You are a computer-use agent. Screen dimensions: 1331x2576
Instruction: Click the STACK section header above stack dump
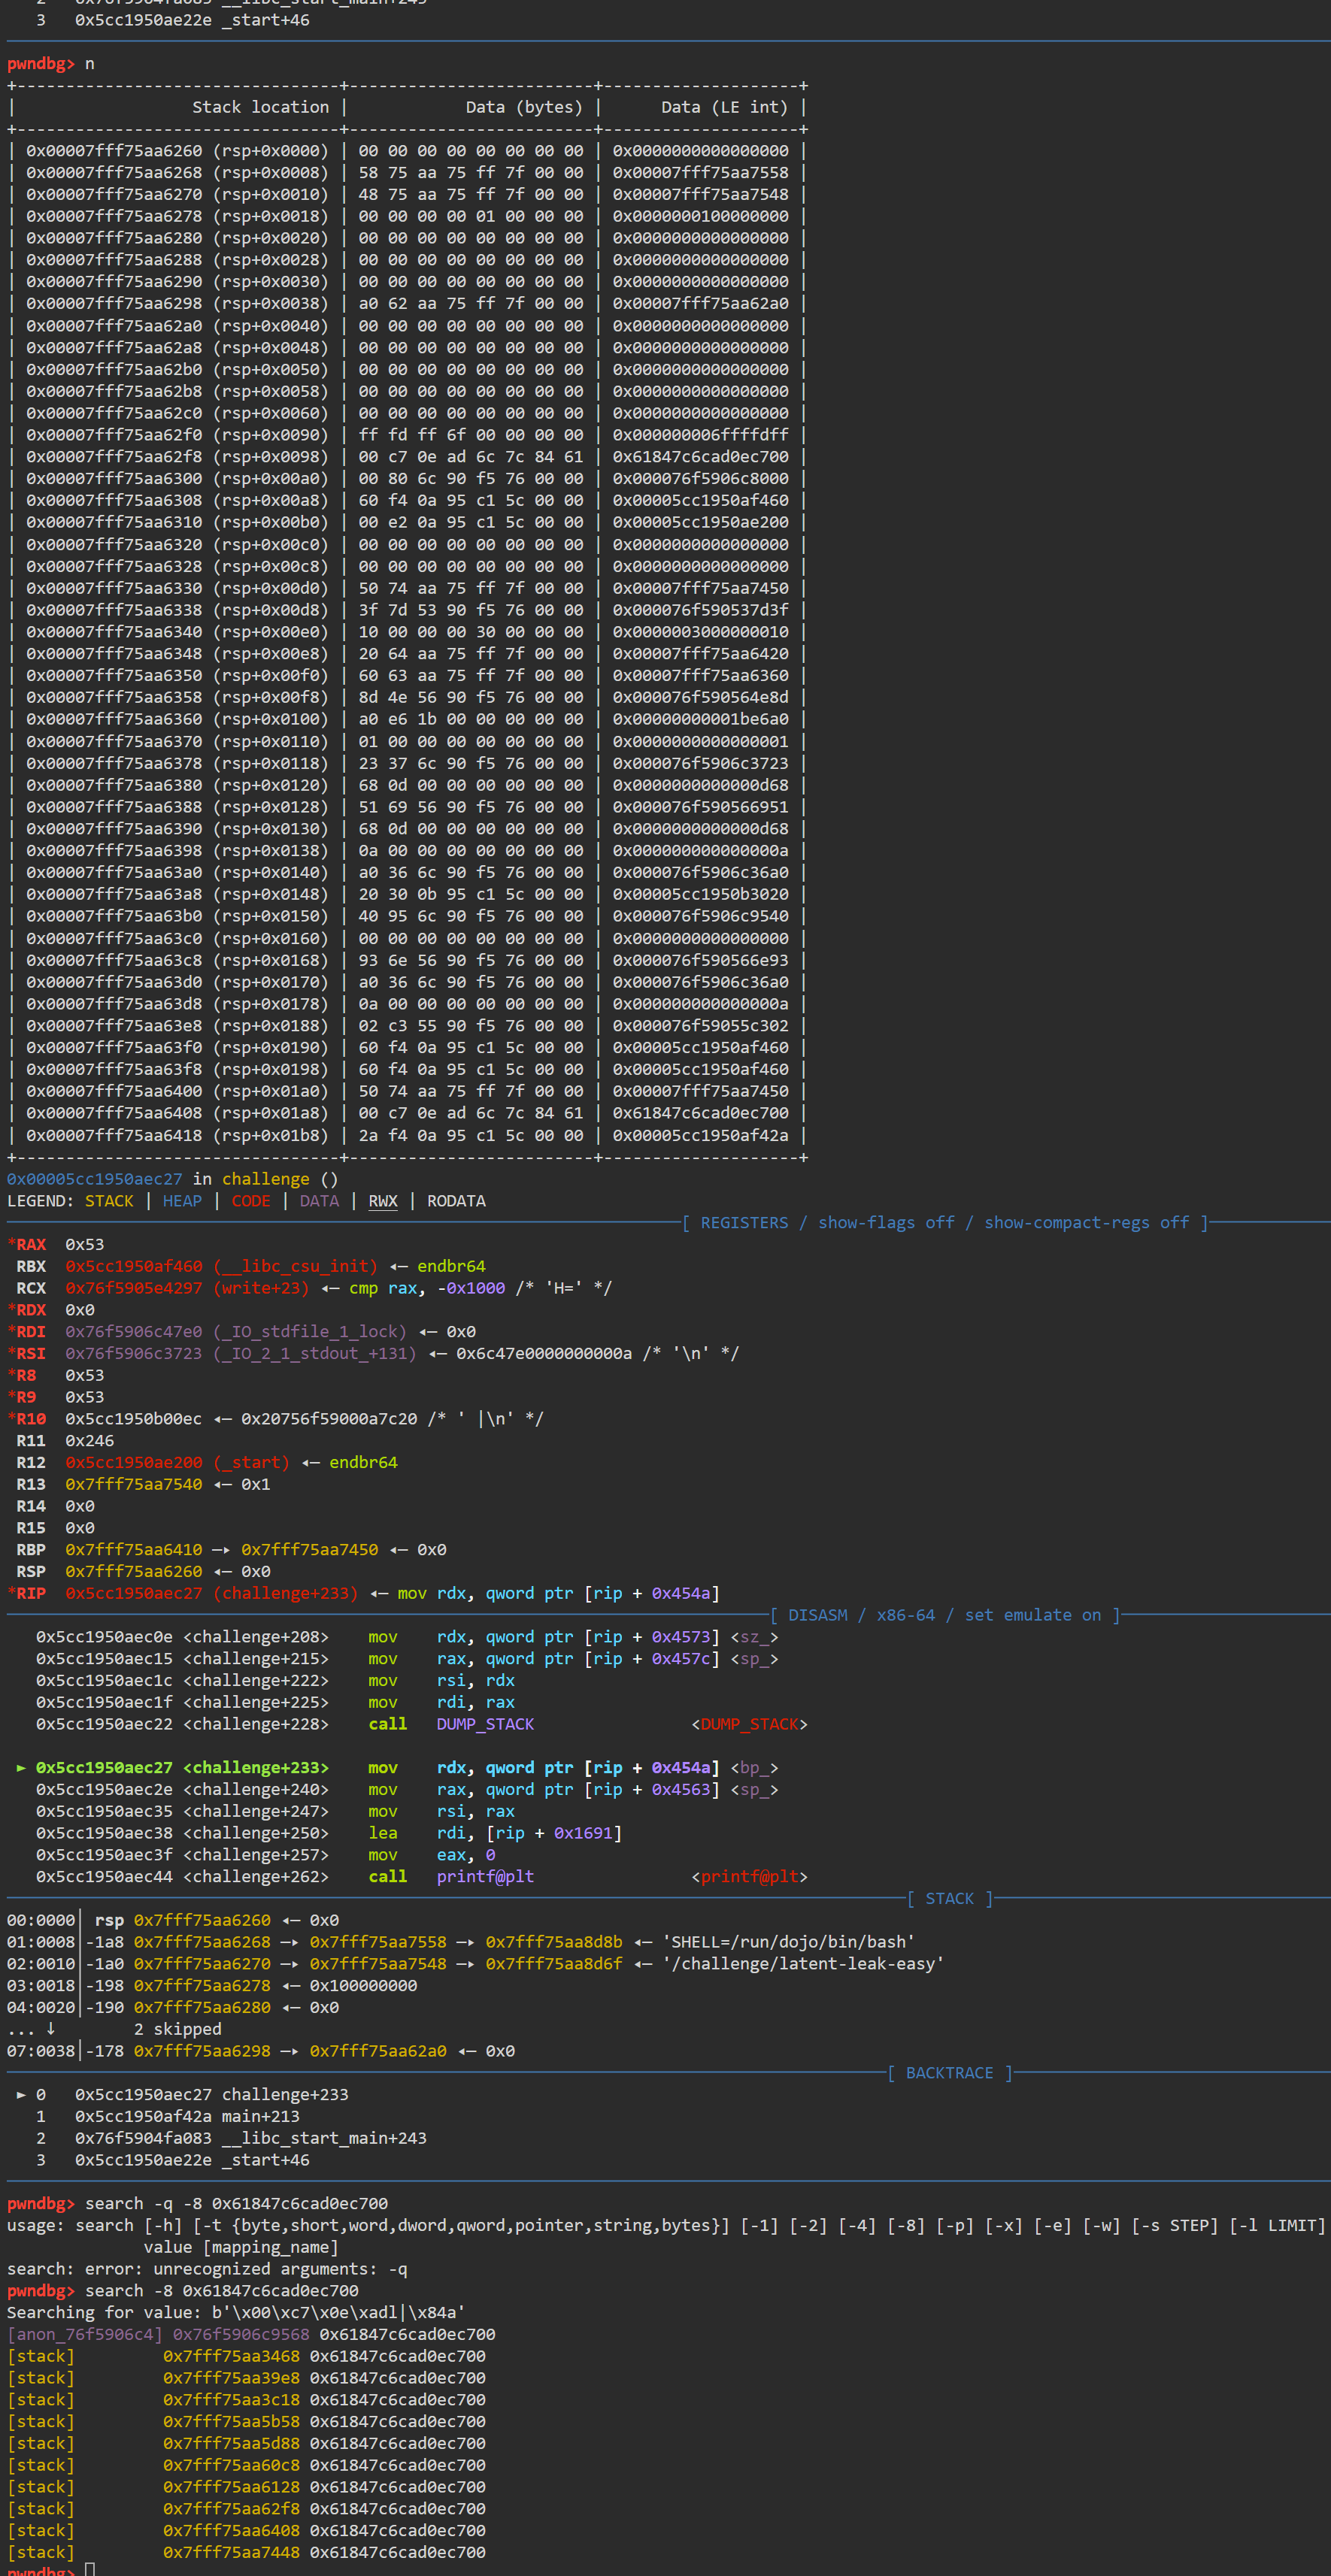[949, 1898]
